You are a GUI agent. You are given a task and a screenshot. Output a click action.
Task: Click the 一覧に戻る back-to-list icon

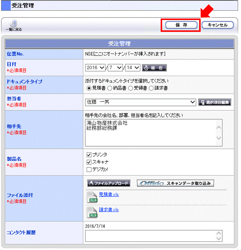pyautogui.click(x=13, y=25)
